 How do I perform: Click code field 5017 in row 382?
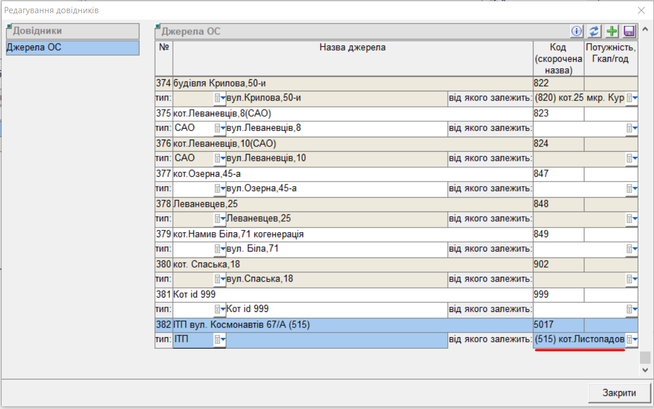tap(558, 325)
